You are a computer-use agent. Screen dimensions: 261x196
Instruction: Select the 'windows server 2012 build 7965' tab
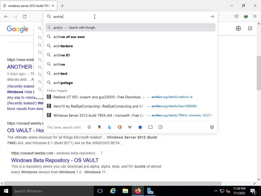click(29, 6)
